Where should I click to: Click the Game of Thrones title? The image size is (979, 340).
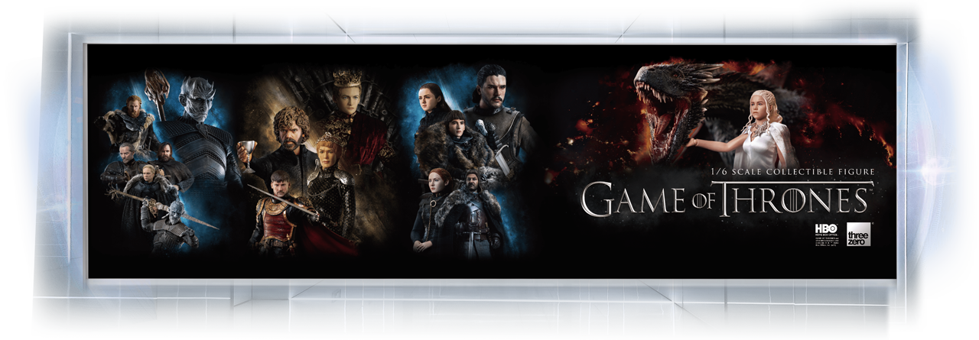pyautogui.click(x=726, y=199)
